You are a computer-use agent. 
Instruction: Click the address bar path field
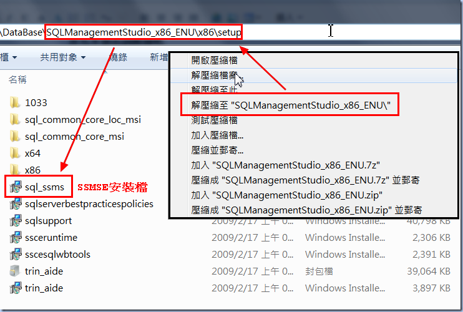[x=230, y=32]
